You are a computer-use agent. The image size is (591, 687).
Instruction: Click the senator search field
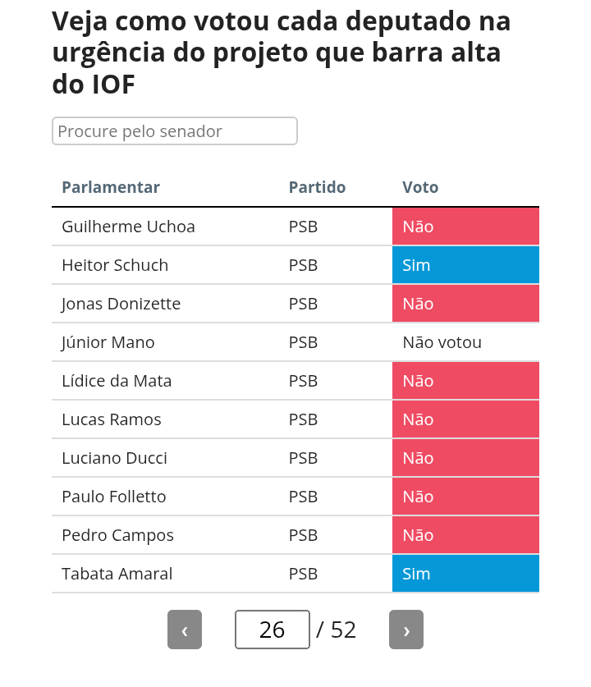(x=175, y=131)
